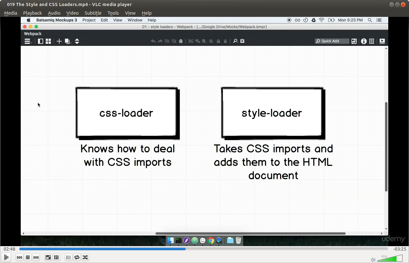This screenshot has width=409, height=263.
Task: Undo the last action in Balsamiq
Action: point(153,41)
